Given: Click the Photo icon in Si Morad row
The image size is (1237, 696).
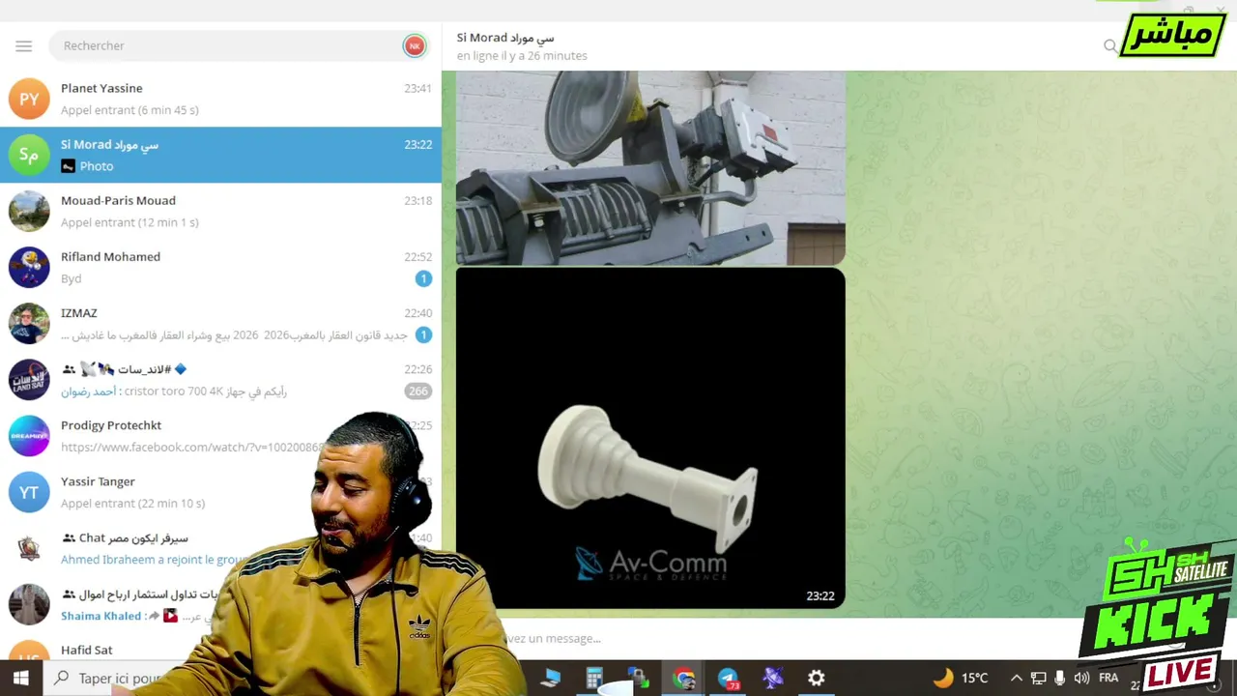Looking at the screenshot, I should tap(68, 166).
